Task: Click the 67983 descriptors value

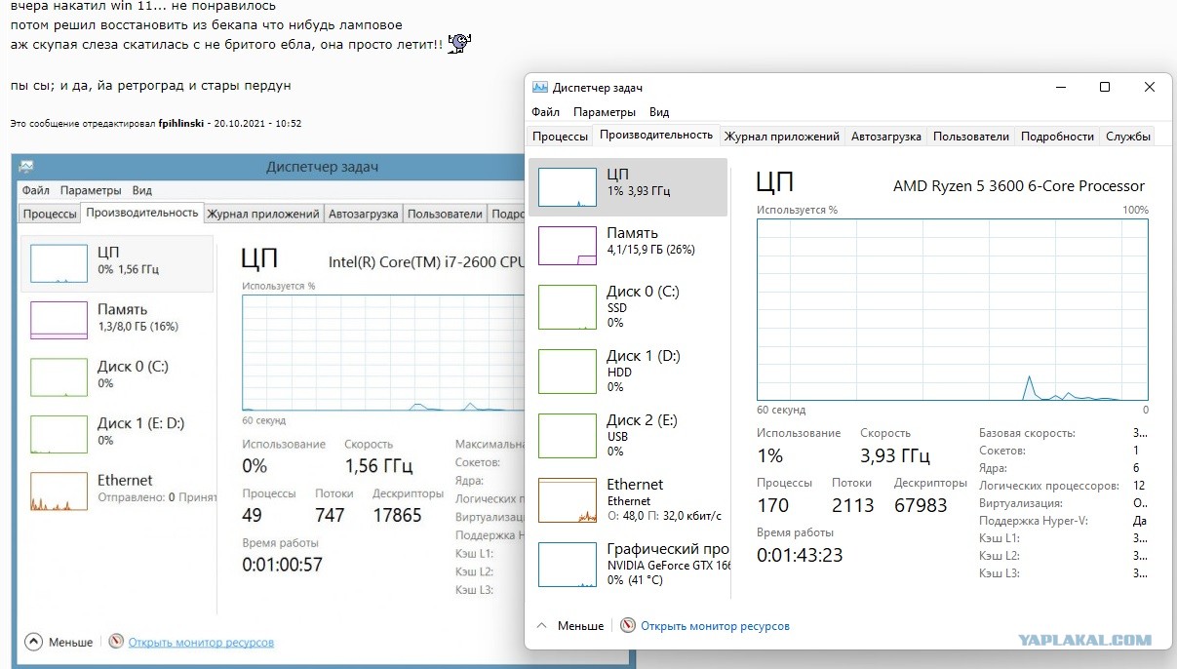Action: point(921,505)
